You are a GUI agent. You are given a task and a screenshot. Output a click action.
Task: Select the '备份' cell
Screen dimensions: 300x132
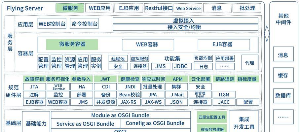pos(105,95)
